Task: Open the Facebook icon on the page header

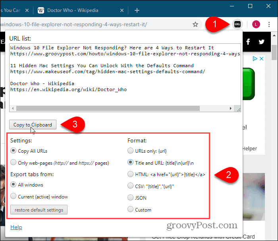Action: [248, 42]
